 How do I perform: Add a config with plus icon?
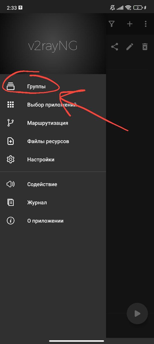[x=130, y=24]
